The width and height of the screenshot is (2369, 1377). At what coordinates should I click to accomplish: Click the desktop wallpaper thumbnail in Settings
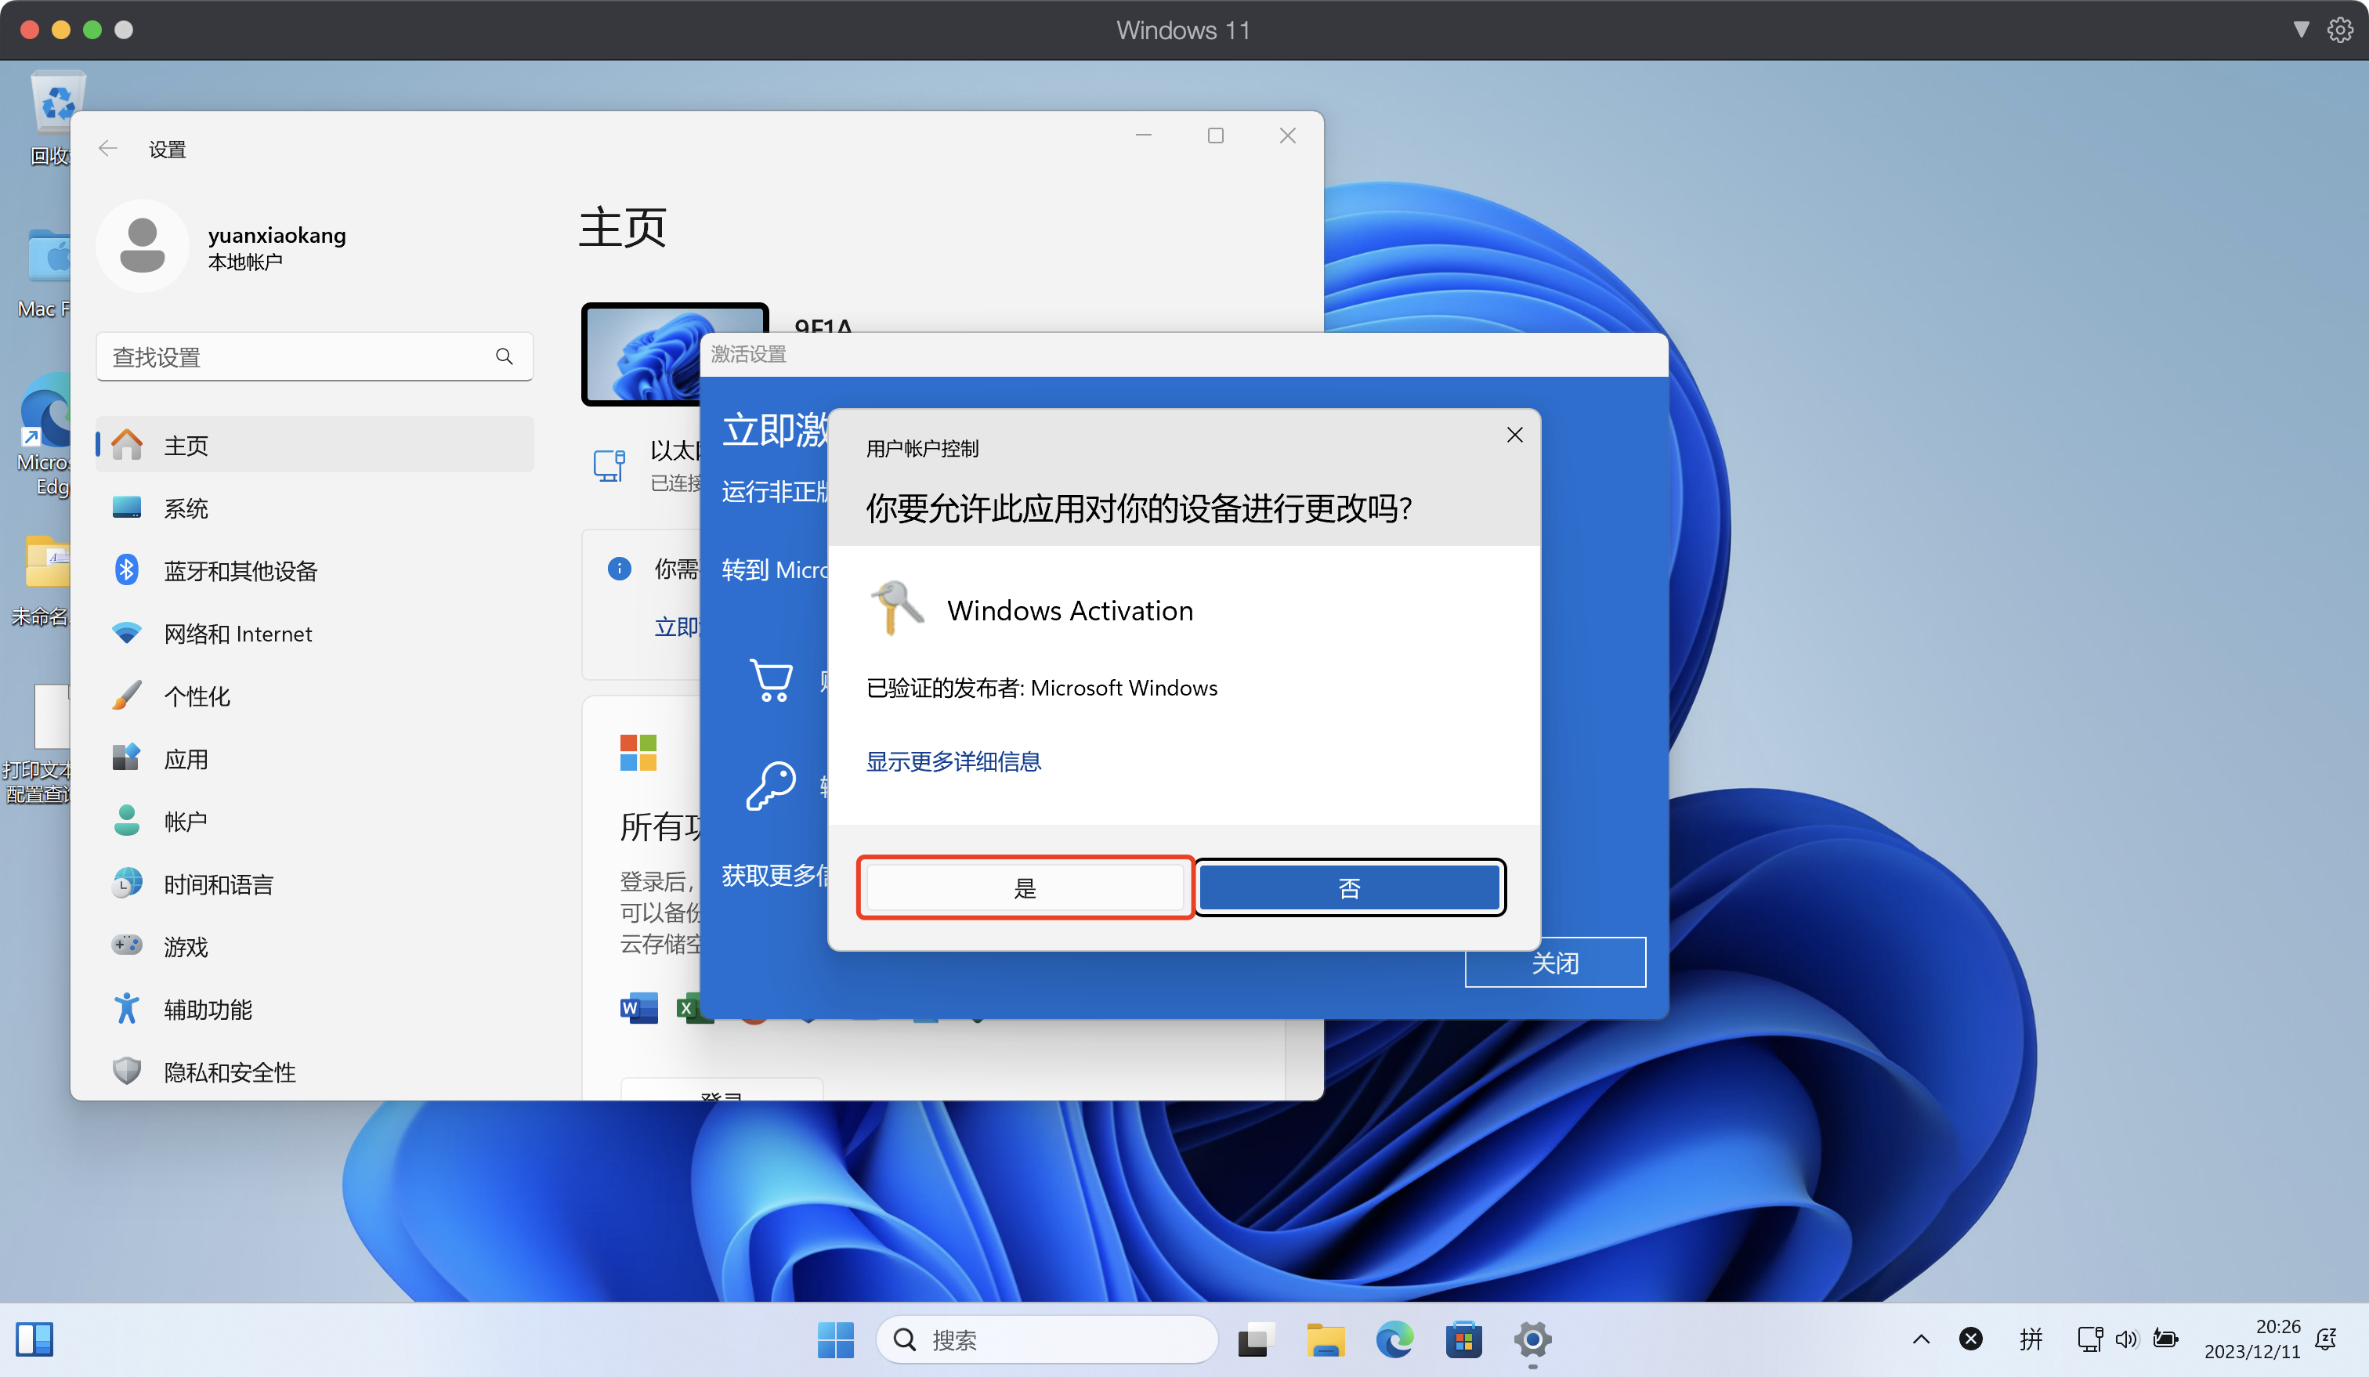click(642, 354)
